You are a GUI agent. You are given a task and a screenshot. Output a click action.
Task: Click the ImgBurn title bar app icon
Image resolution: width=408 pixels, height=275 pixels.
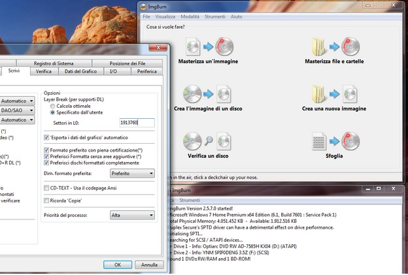click(x=143, y=7)
